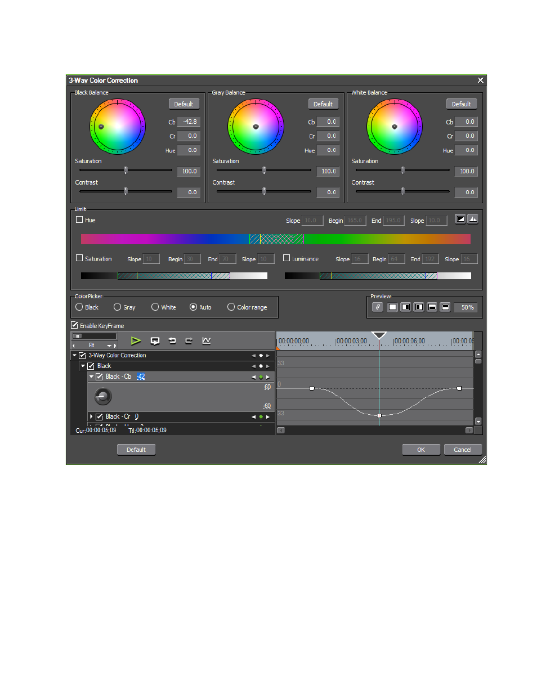Select preview with filter on top half

(x=445, y=307)
